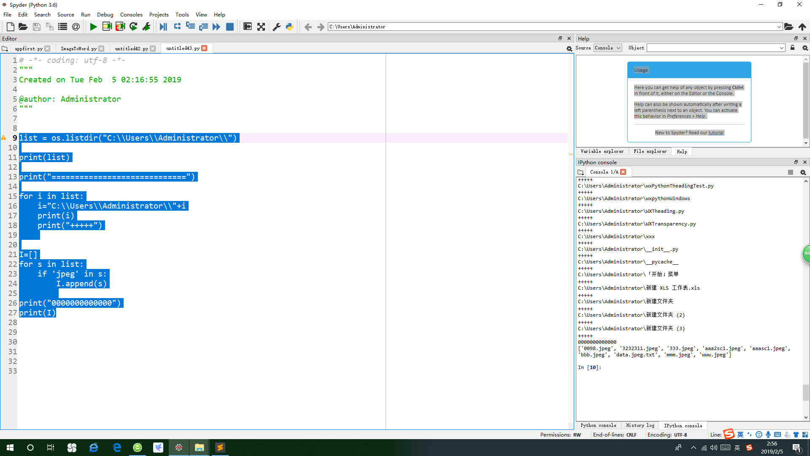Expand the Help Object combo box

(781, 48)
